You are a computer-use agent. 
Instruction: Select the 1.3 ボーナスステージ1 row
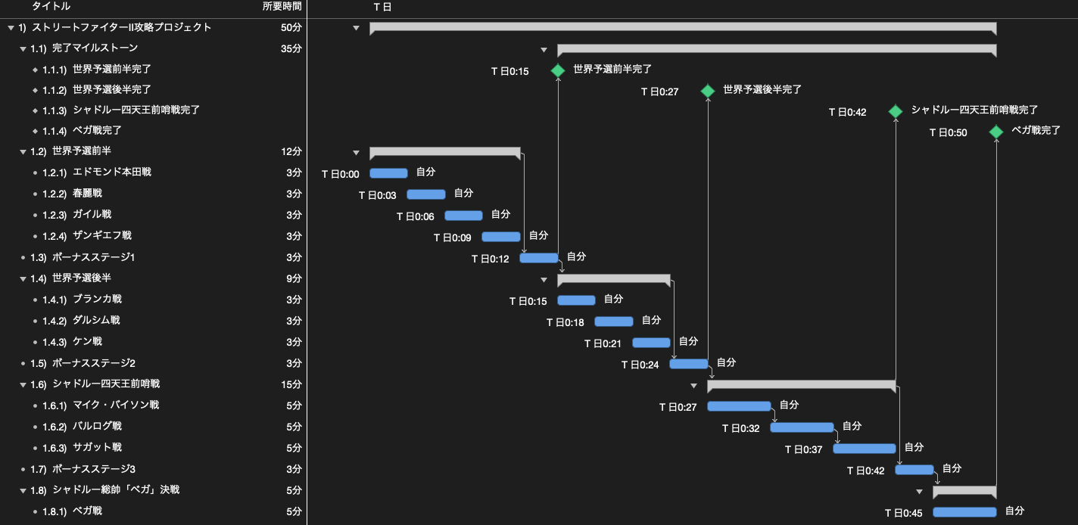point(153,257)
